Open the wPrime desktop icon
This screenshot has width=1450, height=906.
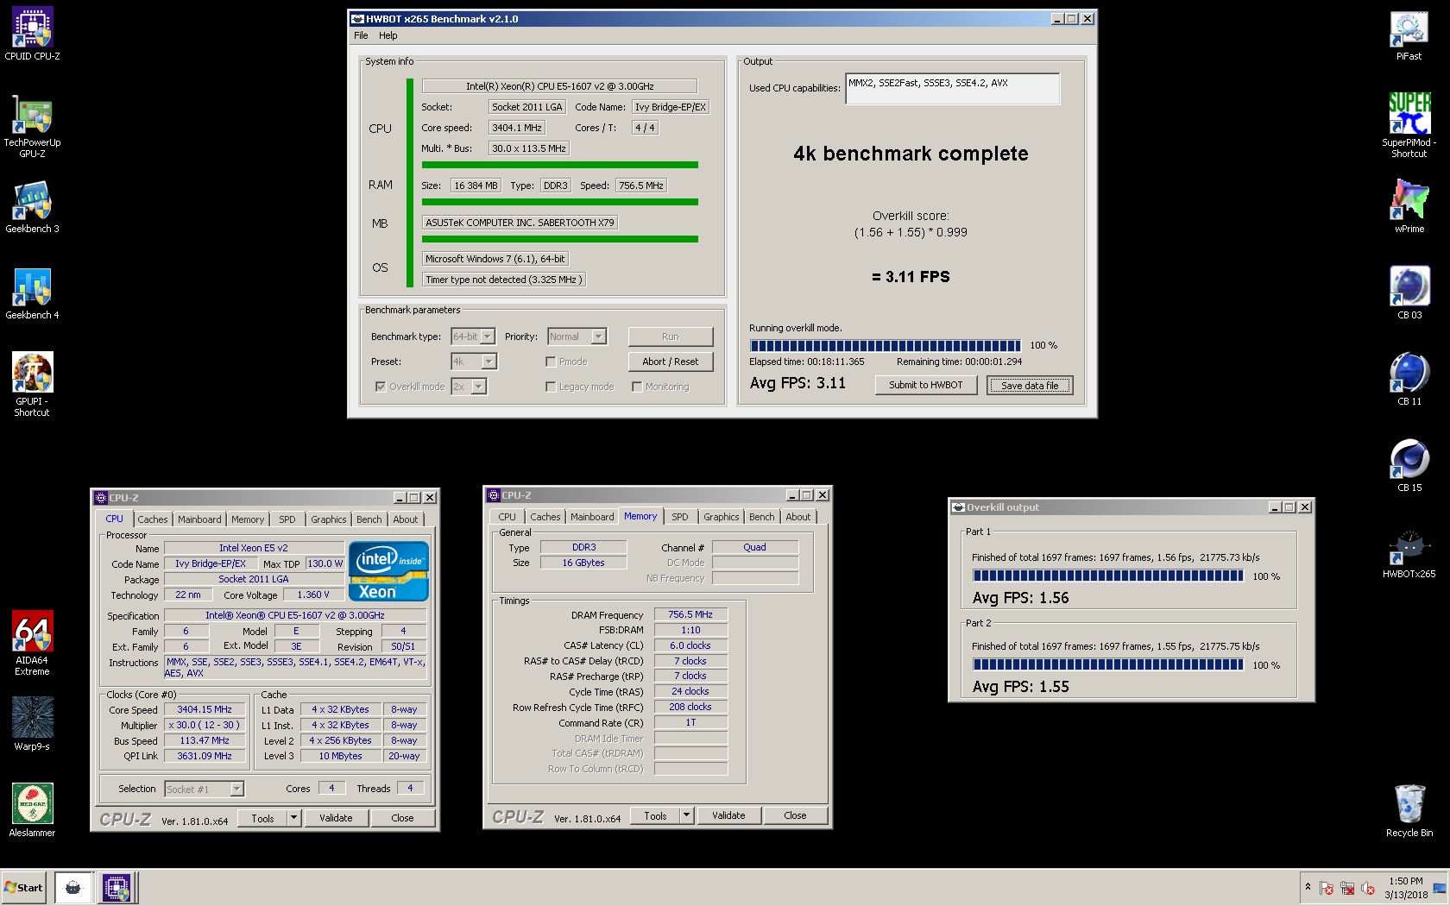click(1409, 207)
